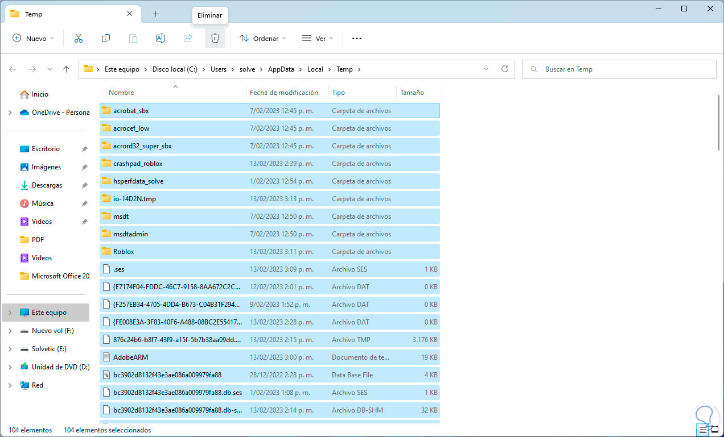The image size is (724, 437).
Task: Open a new tab with plus button
Action: pos(155,14)
